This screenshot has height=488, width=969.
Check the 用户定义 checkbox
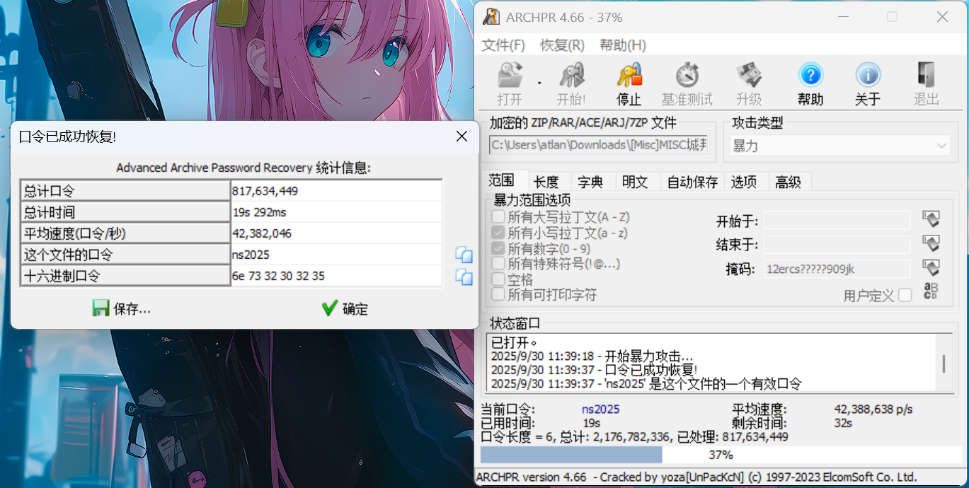tap(906, 296)
